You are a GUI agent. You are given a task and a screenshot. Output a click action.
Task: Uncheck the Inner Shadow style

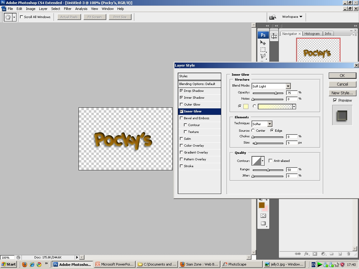tap(181, 97)
